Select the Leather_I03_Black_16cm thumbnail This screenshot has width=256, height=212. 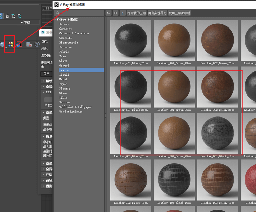[x=174, y=180]
